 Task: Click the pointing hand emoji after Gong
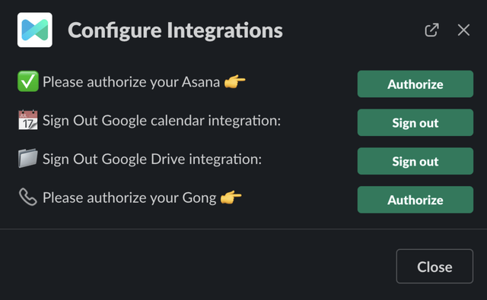[x=231, y=197]
